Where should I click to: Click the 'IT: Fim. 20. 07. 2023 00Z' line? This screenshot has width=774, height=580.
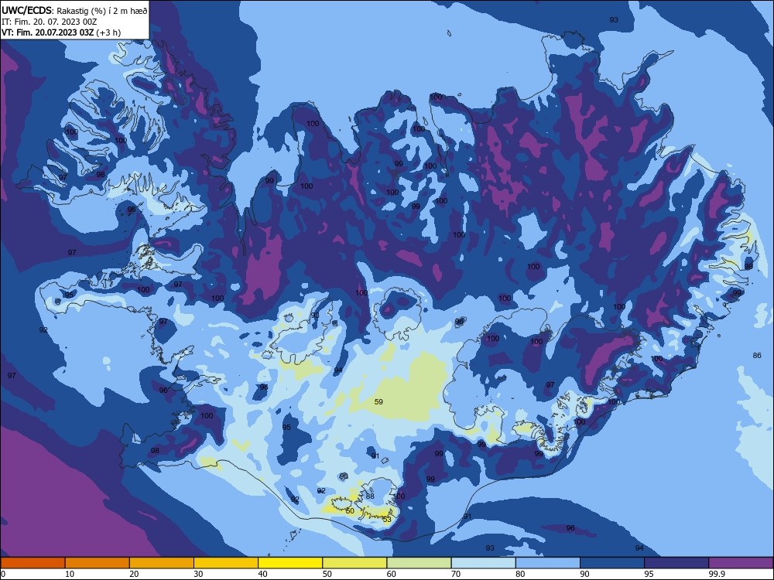click(49, 22)
